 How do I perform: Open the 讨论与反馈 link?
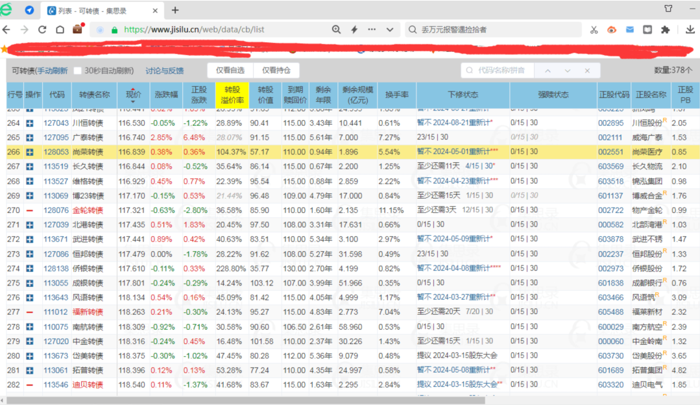click(165, 71)
